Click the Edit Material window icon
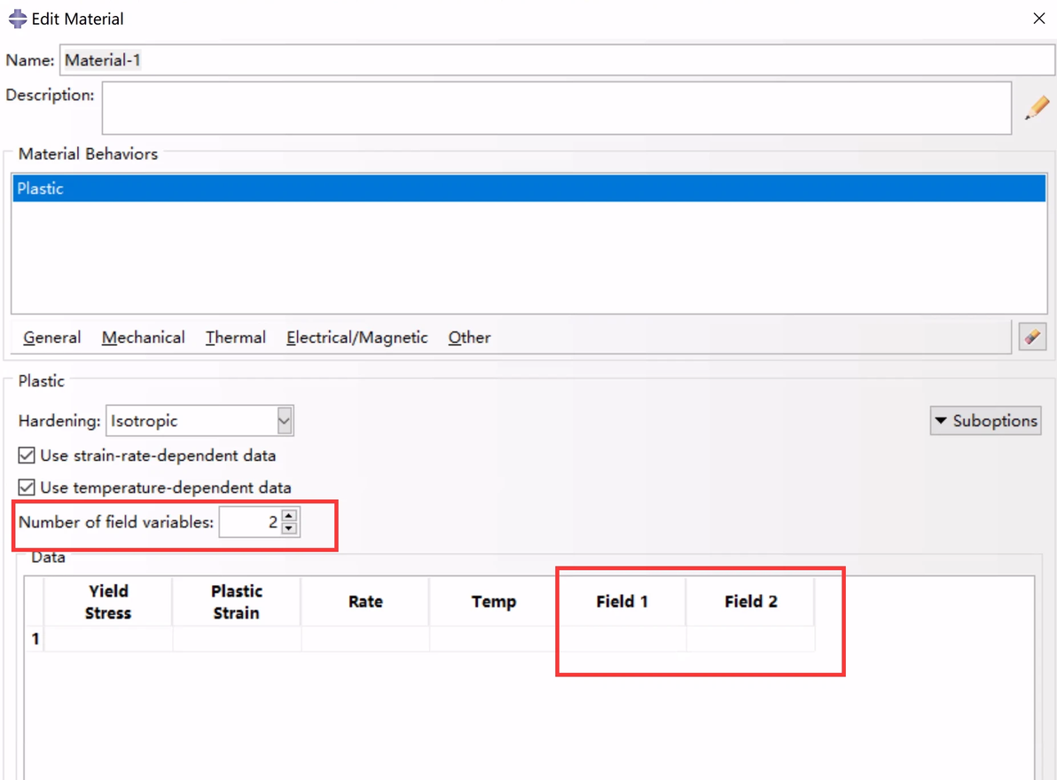This screenshot has height=780, width=1057. (x=18, y=19)
